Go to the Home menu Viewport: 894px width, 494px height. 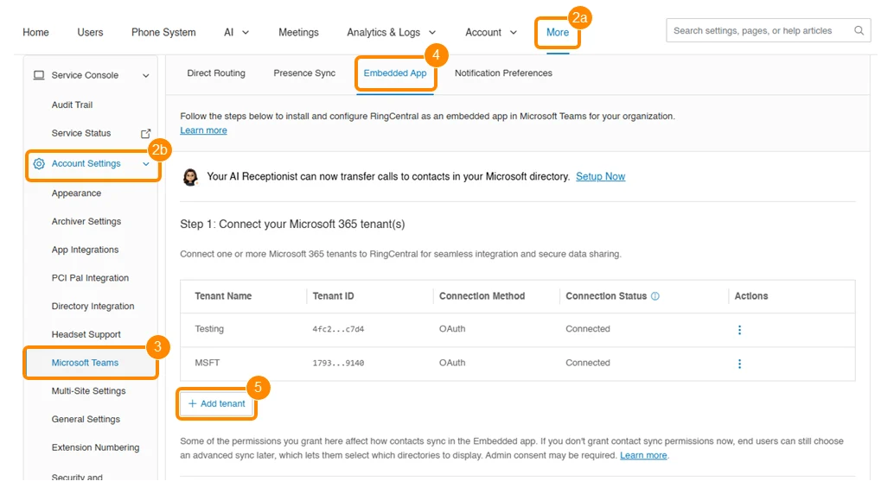[x=36, y=33]
